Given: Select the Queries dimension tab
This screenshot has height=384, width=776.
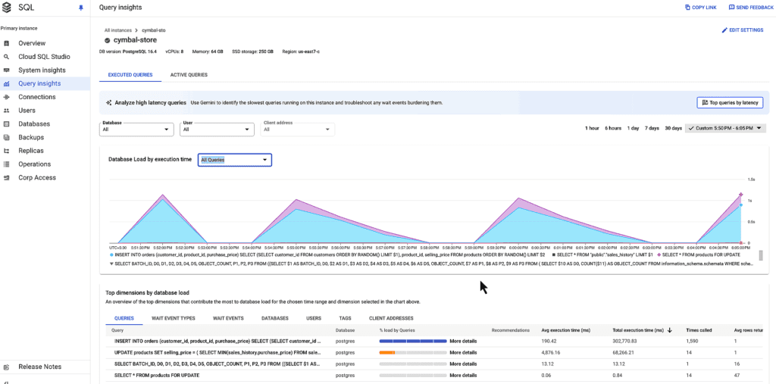Looking at the screenshot, I should coord(124,318).
